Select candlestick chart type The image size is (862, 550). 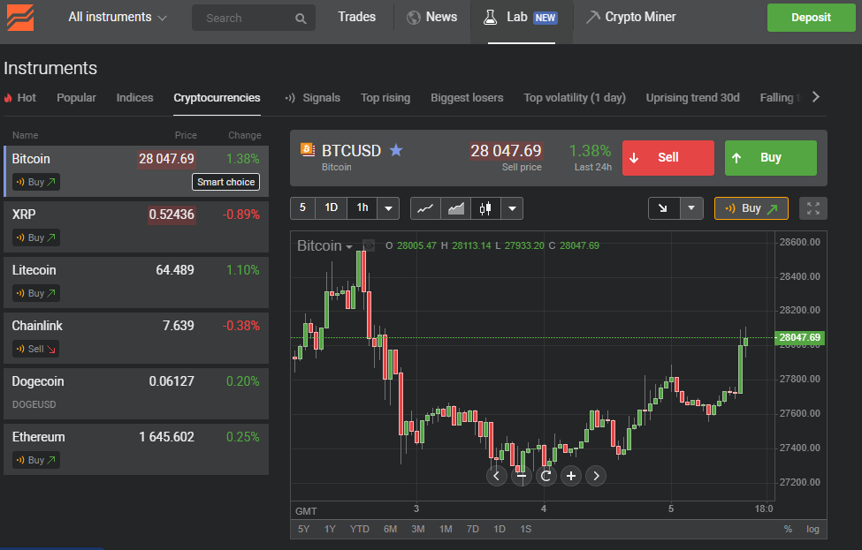[484, 208]
